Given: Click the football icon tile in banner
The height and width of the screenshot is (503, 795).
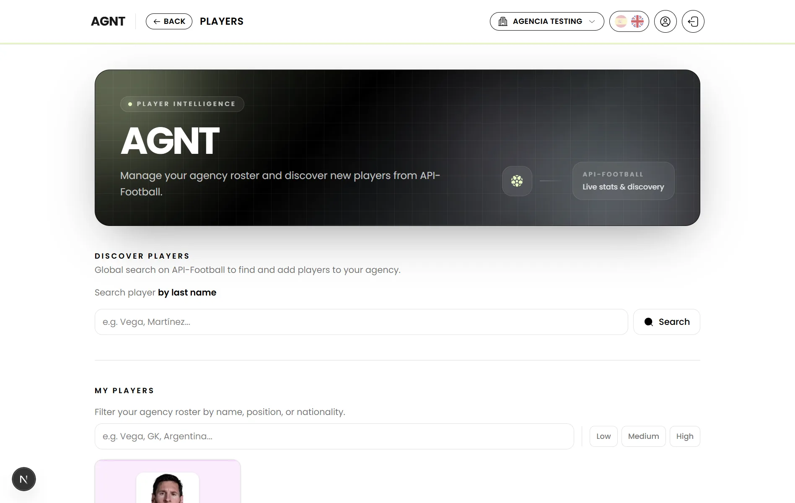Looking at the screenshot, I should pos(517,181).
